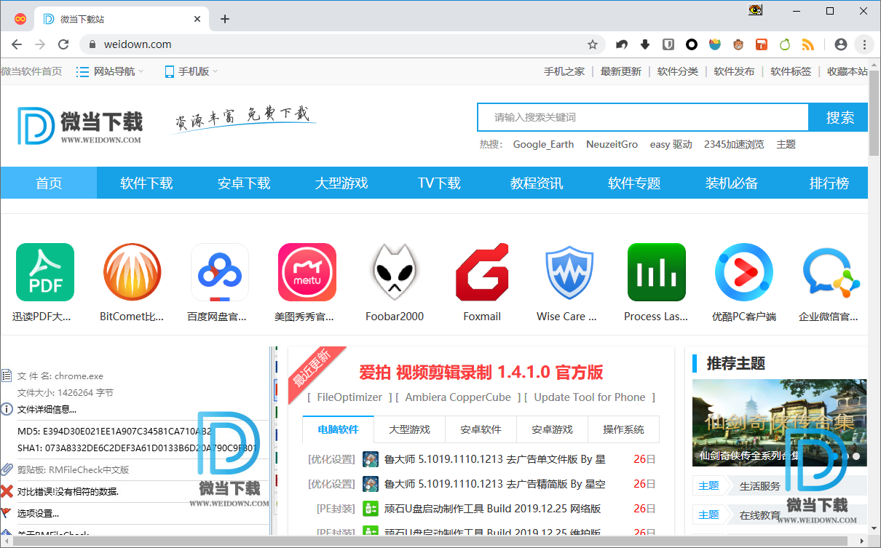Expand the 手机版 dropdown
Viewport: 881px width, 548px height.
coord(191,71)
